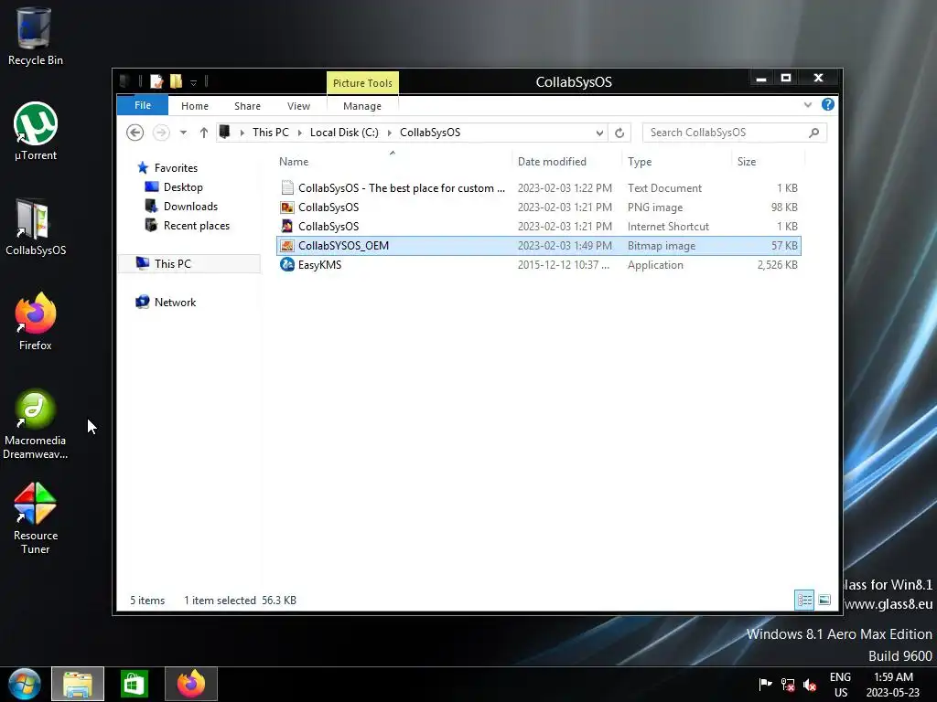Go up one folder level

click(x=204, y=133)
